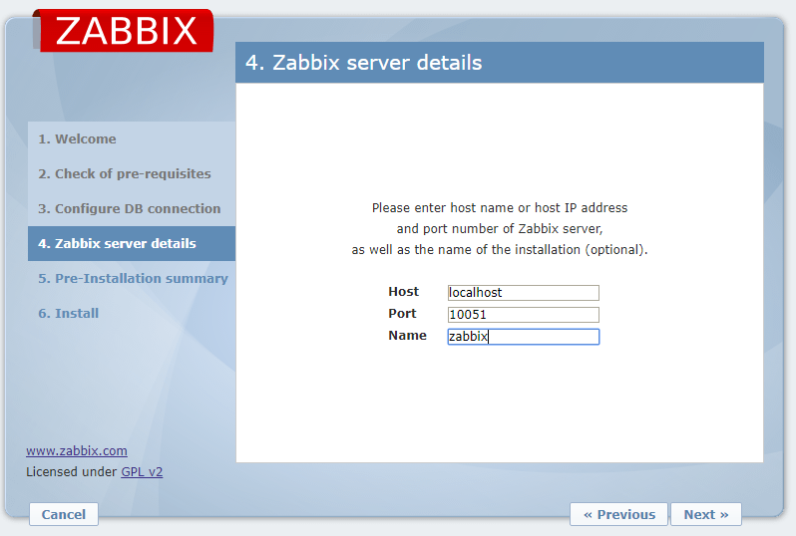The height and width of the screenshot is (536, 796).
Task: Click the Name input field
Action: point(524,337)
